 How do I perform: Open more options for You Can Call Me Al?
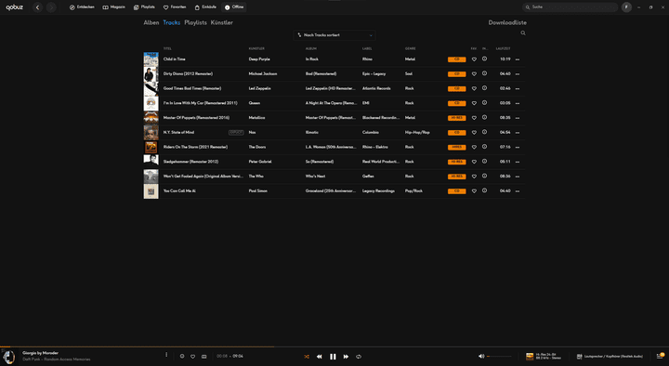(518, 191)
